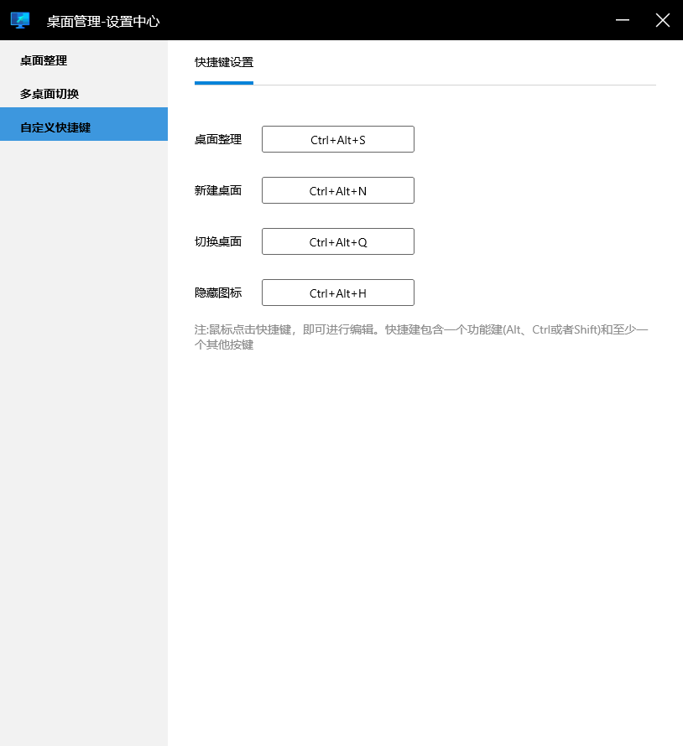Image resolution: width=683 pixels, height=746 pixels.
Task: Click the 隐藏图标 label text
Action: click(x=218, y=293)
